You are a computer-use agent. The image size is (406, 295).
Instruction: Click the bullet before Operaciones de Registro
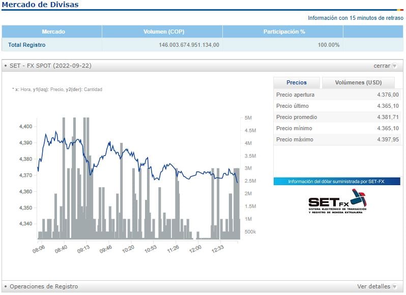pyautogui.click(x=6, y=287)
